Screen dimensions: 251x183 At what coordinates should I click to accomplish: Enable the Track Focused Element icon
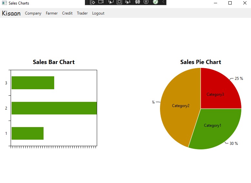pyautogui.click(x=128, y=2)
